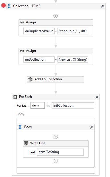
Task: Collapse the Collection - TEMP sequence
Action: [x=103, y=6]
